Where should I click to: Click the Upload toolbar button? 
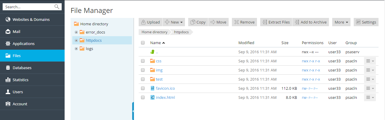150,22
